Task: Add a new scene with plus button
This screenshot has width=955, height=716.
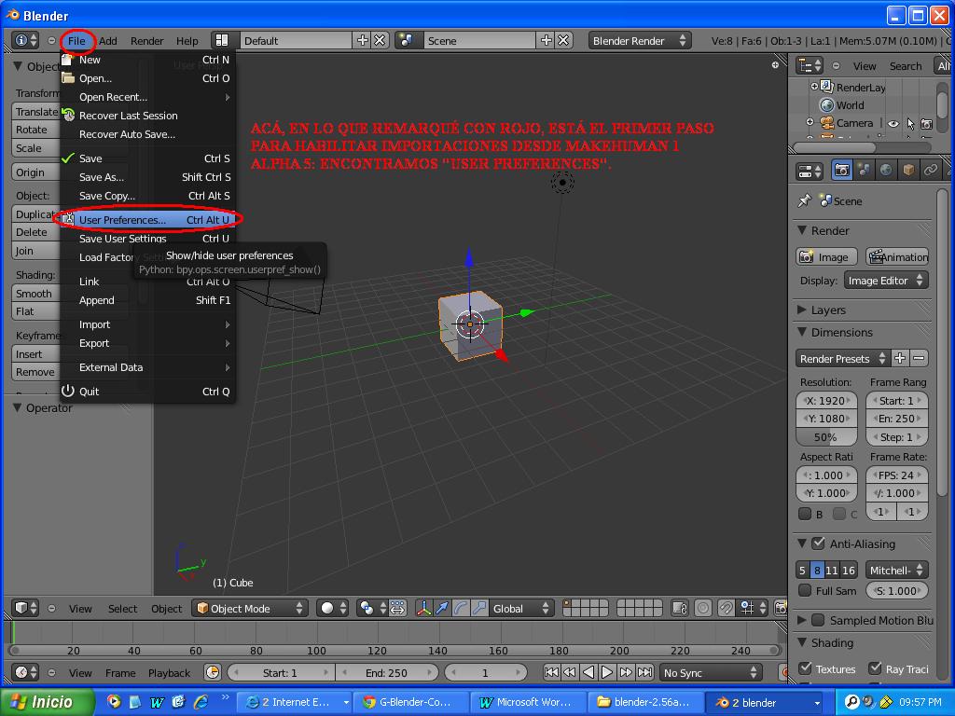Action: click(x=547, y=40)
